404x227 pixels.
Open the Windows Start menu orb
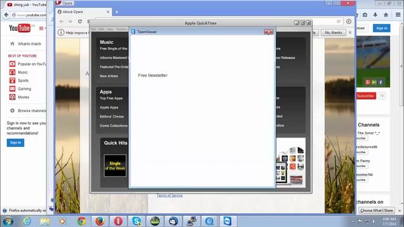coord(8,221)
